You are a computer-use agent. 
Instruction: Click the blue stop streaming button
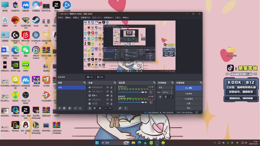point(189,88)
